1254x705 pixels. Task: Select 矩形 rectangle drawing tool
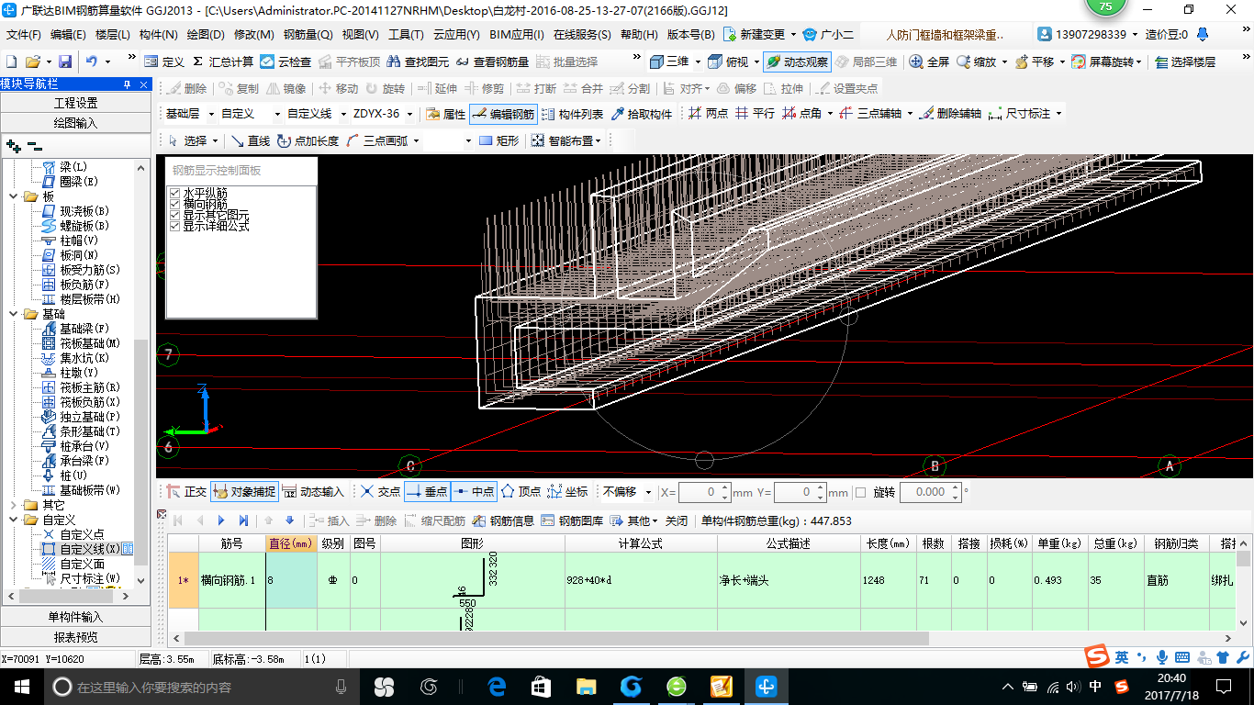pos(499,140)
